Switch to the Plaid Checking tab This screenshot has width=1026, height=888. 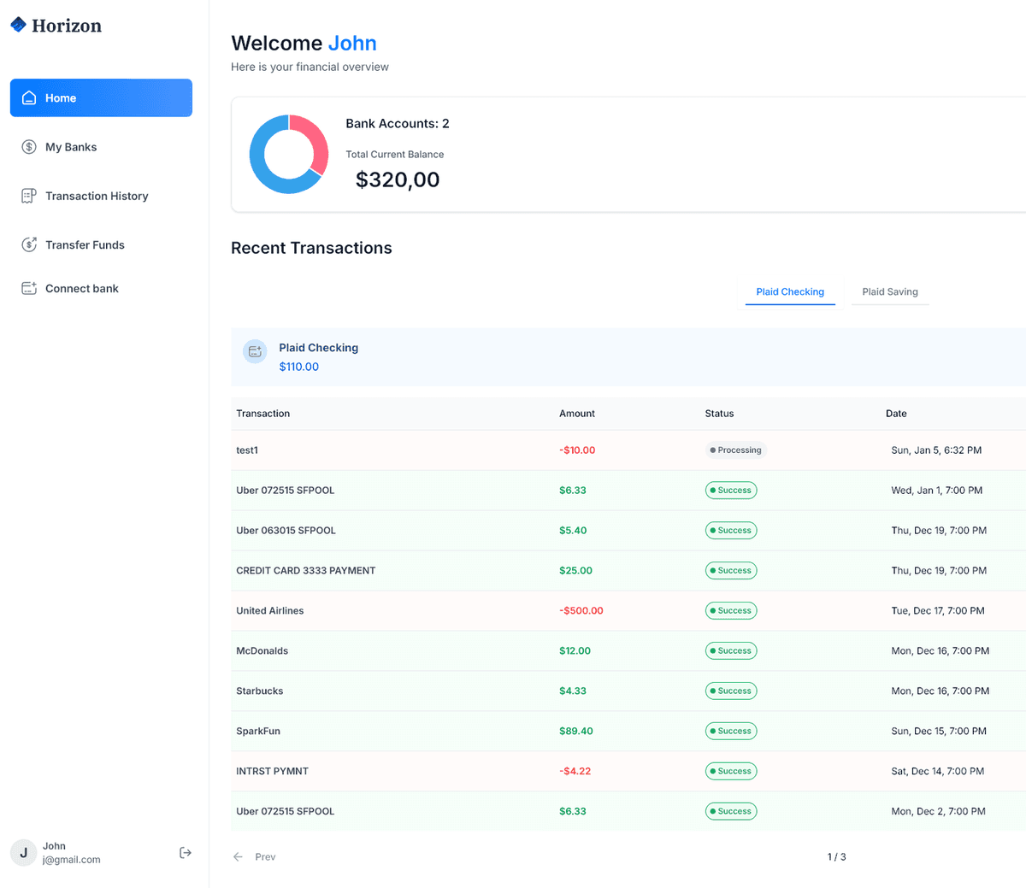point(790,291)
